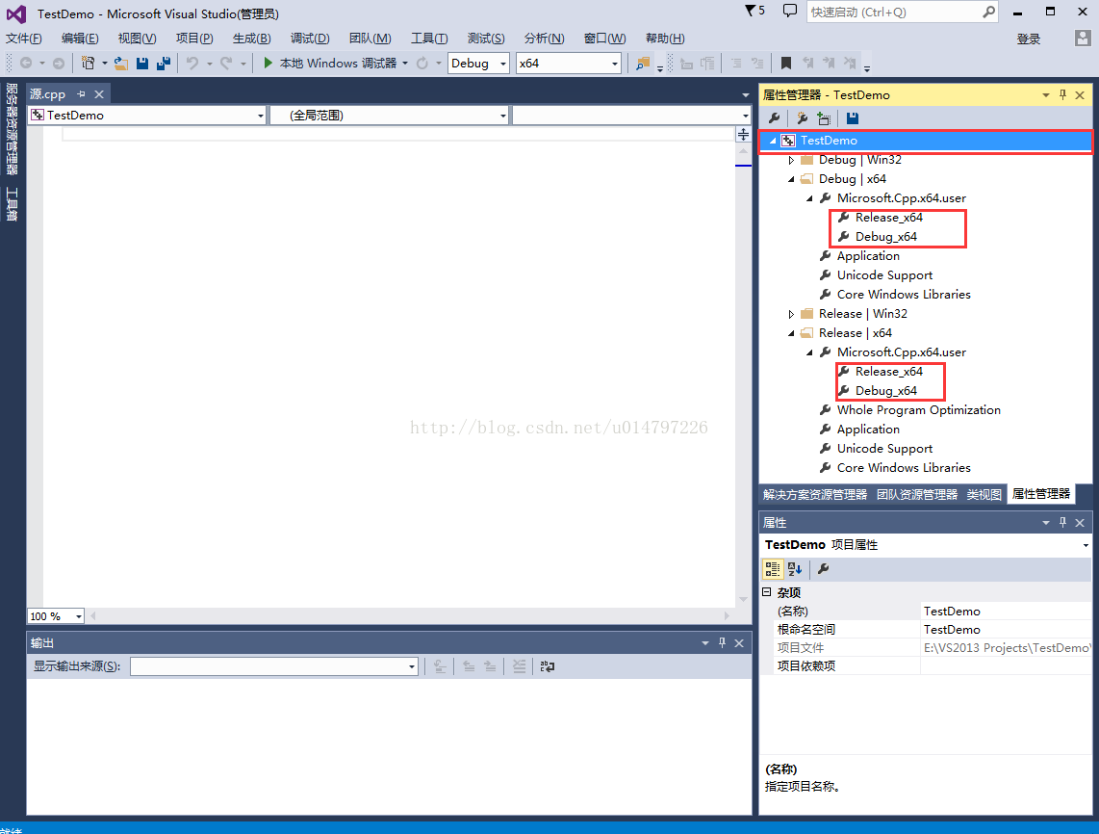
Task: Click the user account avatar icon
Action: [x=1083, y=38]
